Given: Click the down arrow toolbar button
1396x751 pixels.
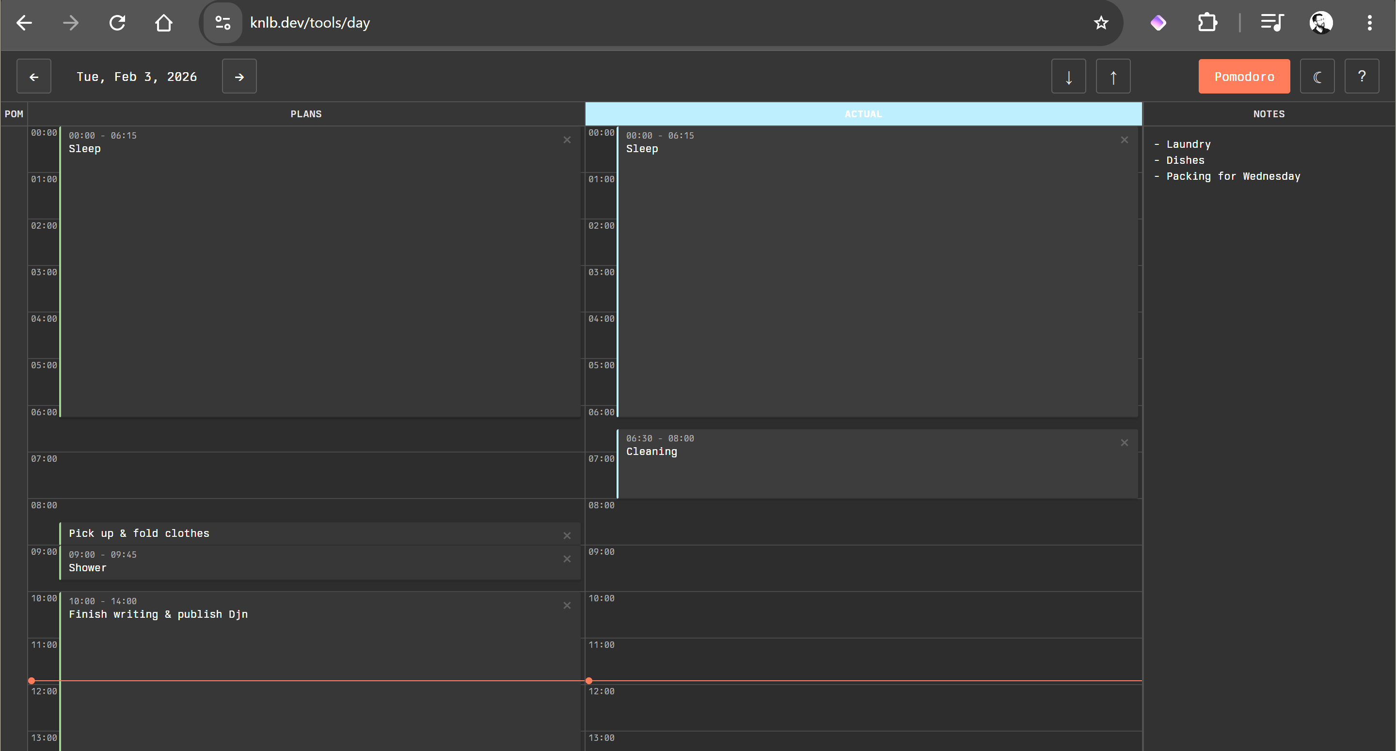Looking at the screenshot, I should (1068, 77).
